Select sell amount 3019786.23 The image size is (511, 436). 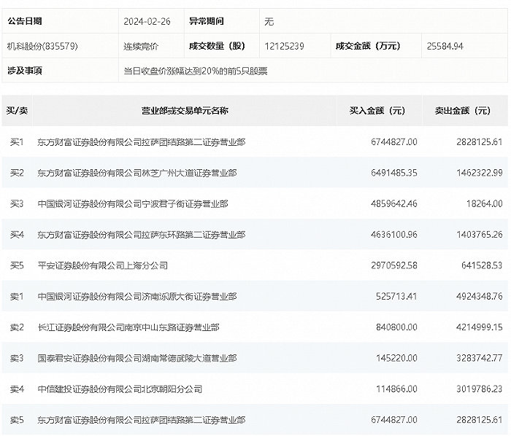point(480,389)
